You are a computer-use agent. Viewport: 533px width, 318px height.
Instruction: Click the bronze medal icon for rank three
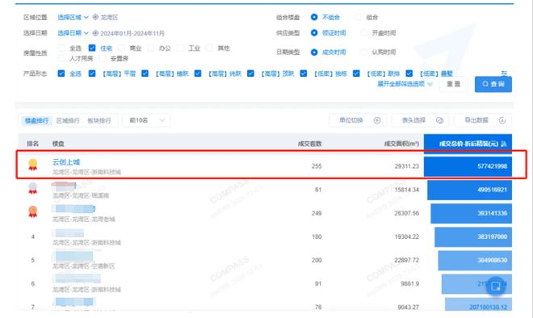point(32,211)
